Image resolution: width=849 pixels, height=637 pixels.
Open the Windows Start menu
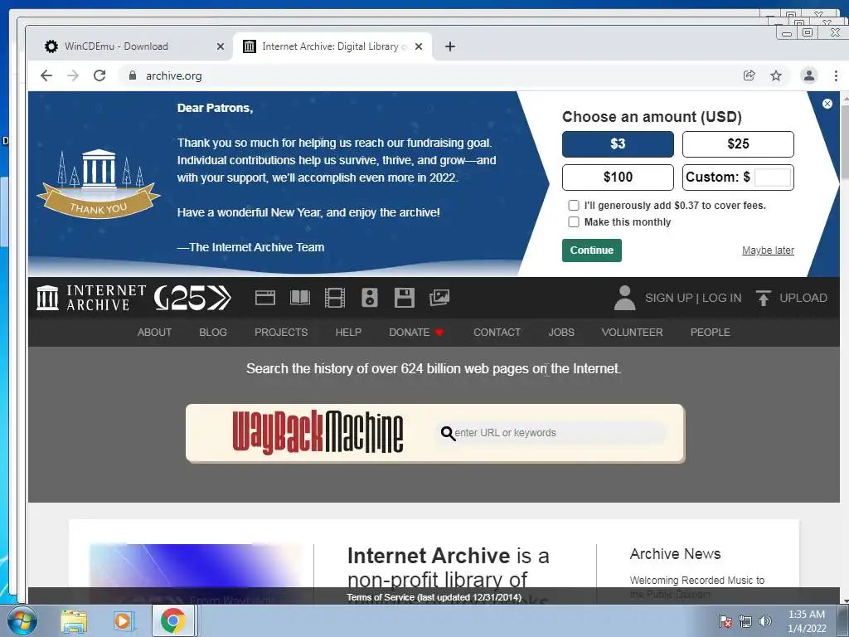pos(22,620)
